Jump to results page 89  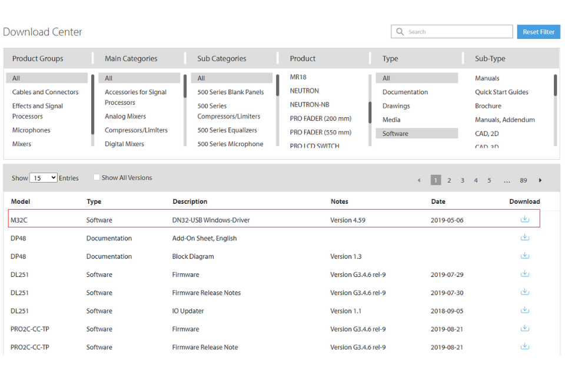[523, 180]
